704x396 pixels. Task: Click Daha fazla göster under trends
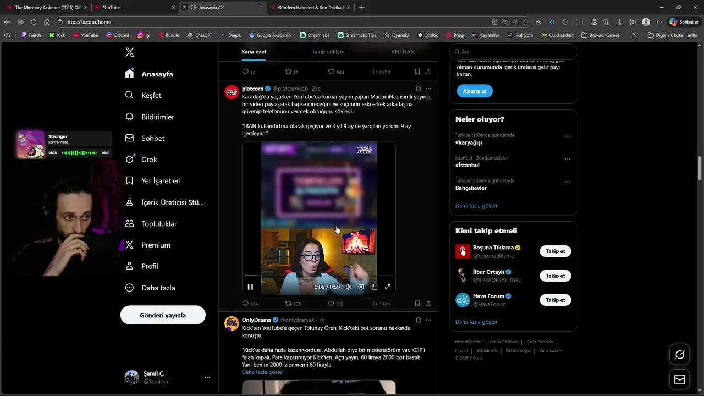point(476,206)
